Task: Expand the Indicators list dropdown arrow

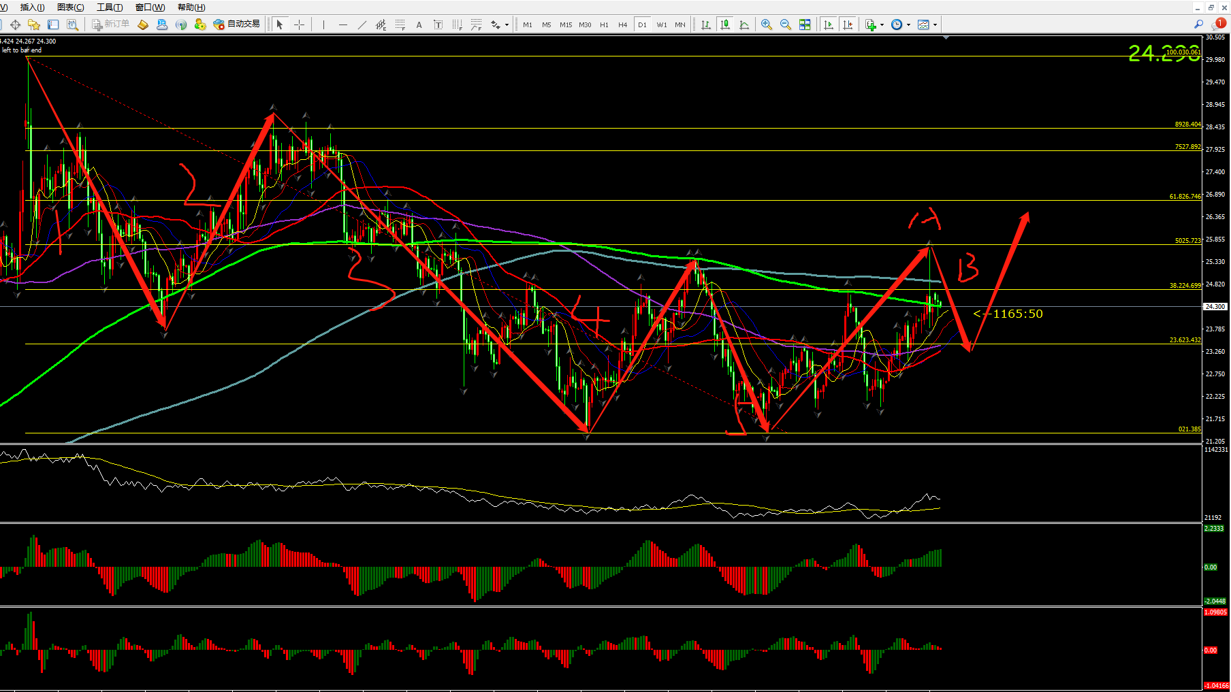Action: 882,25
